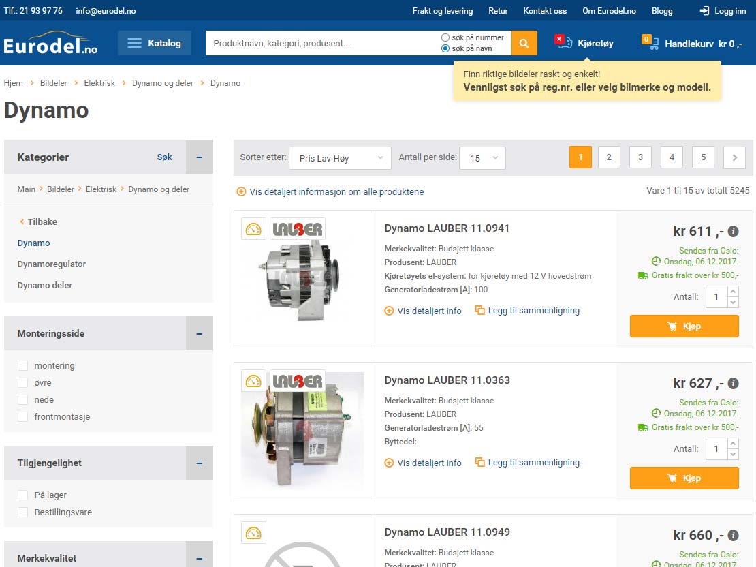Viewport: 756px width, 567px height.
Task: Open the 'Antall per side' dropdown
Action: coord(483,158)
